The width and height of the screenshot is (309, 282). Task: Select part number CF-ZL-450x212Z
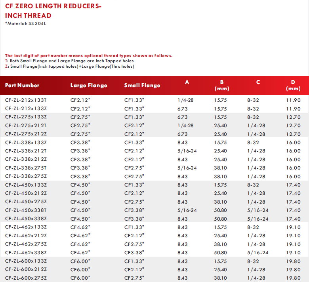click(x=26, y=193)
